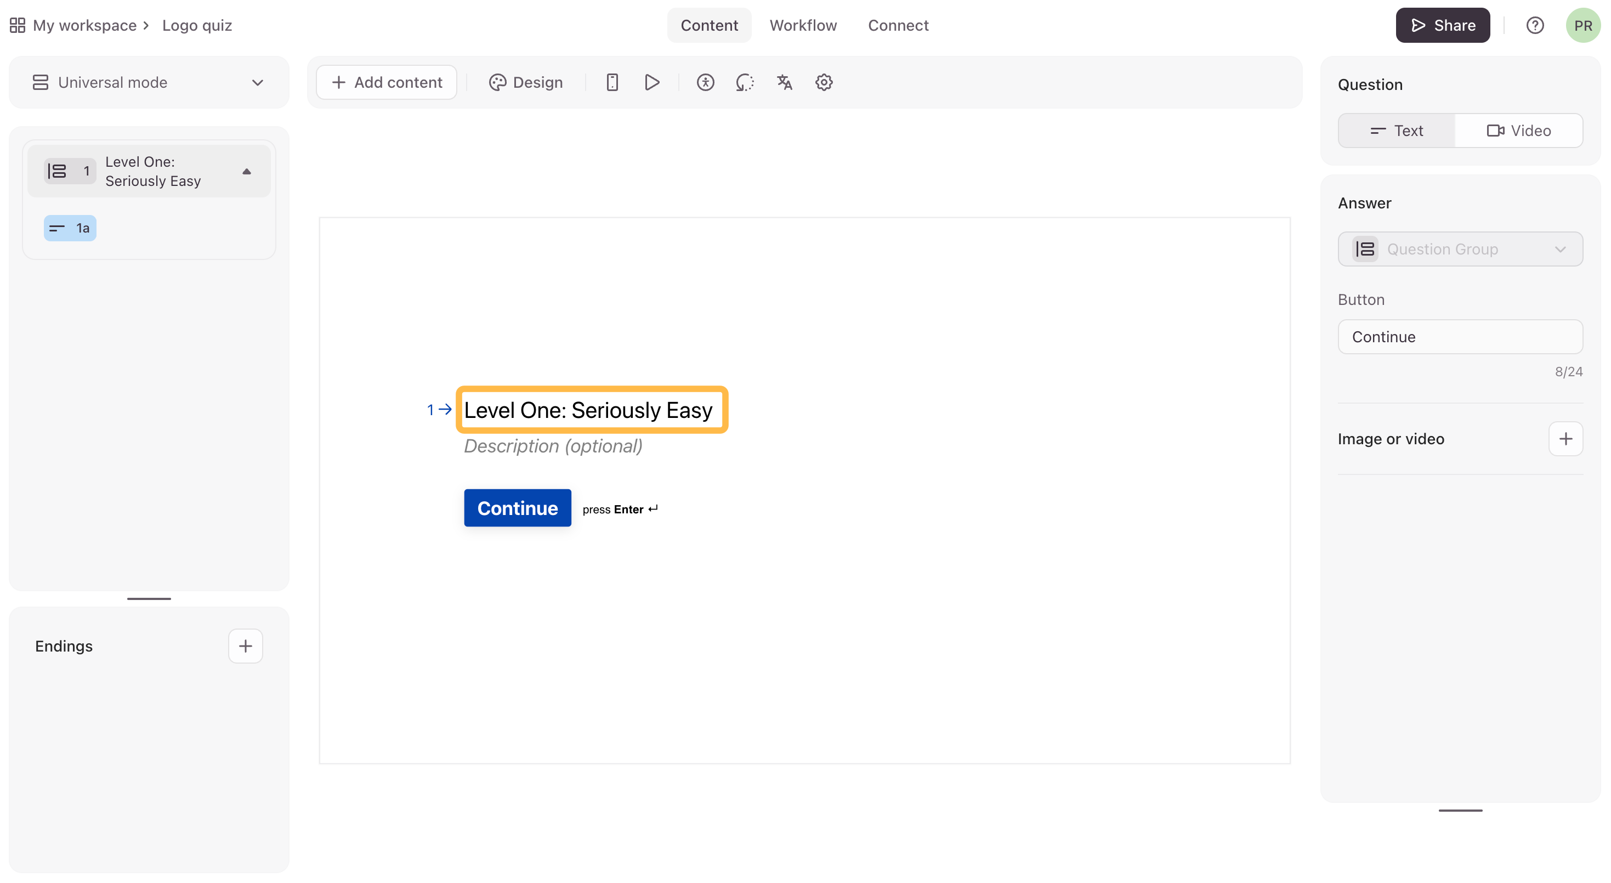This screenshot has width=1611, height=883.
Task: Switch to the Workflow tab
Action: click(803, 25)
